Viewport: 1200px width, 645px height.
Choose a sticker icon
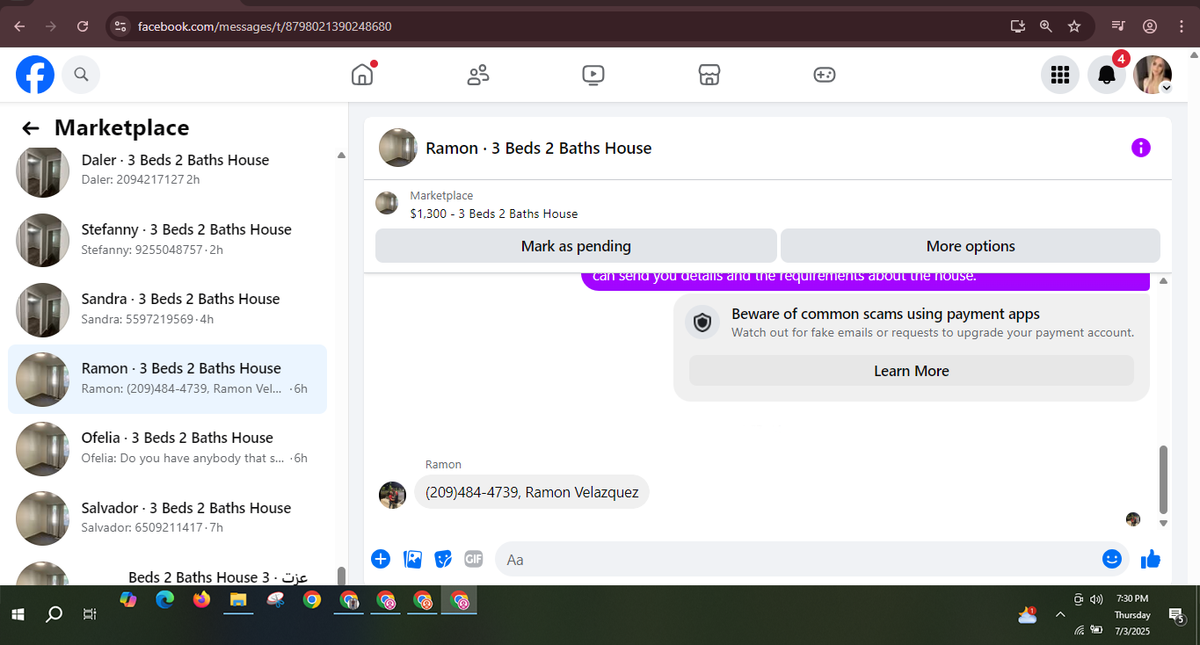pyautogui.click(x=443, y=559)
